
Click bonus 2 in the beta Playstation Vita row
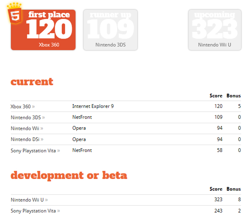point(239,211)
